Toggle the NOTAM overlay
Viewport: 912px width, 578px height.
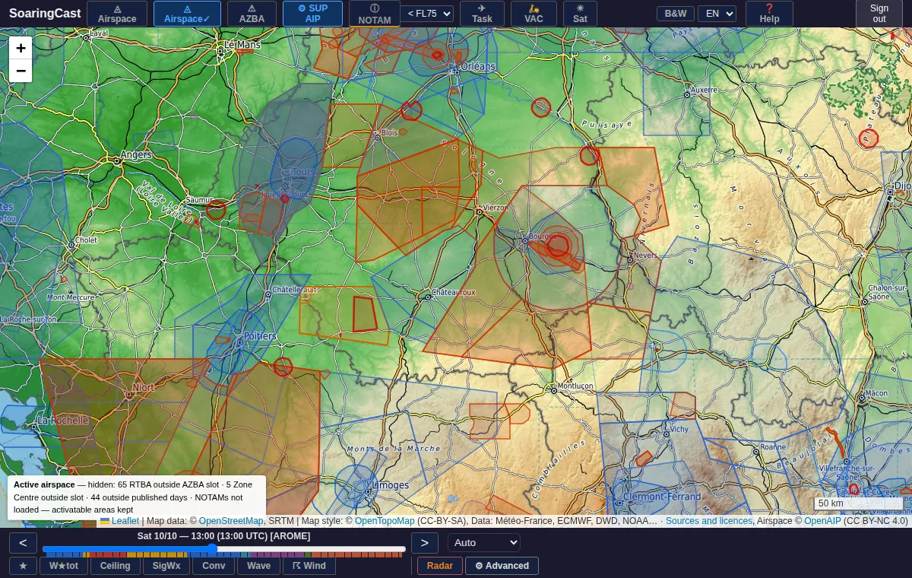pos(375,14)
